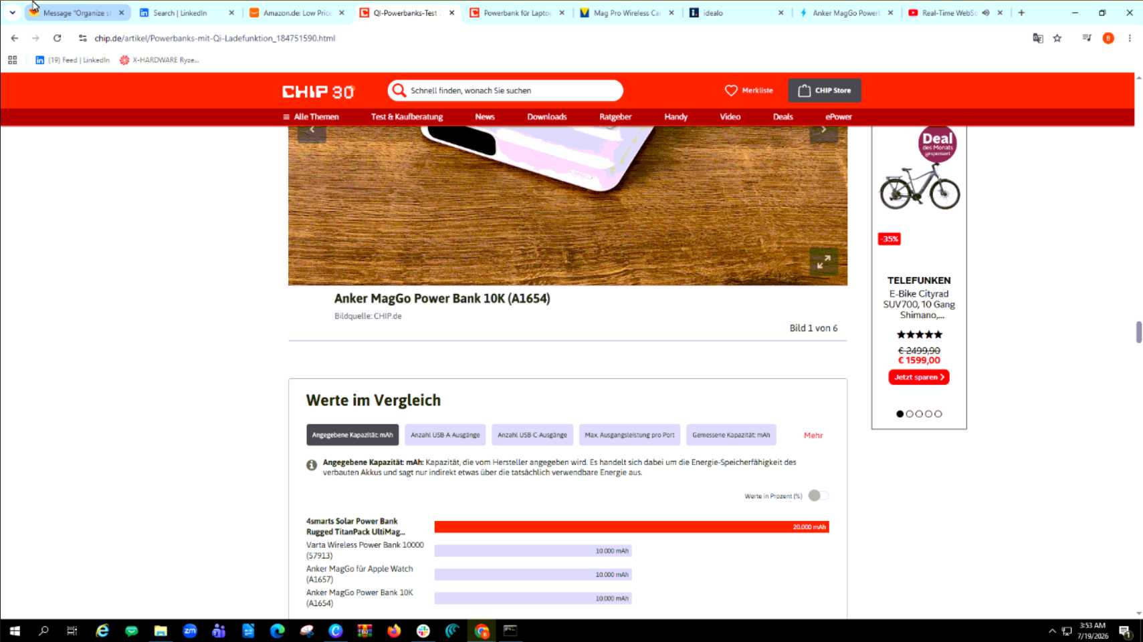Select the Gemessene Kapazität: mAh tab

click(x=731, y=435)
